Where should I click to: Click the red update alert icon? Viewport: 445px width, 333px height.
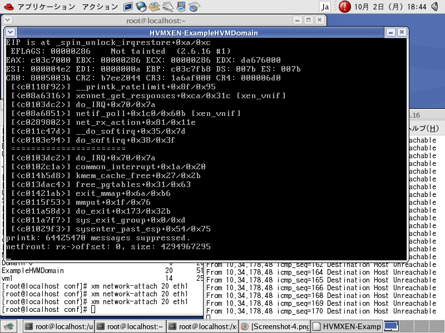344,7
